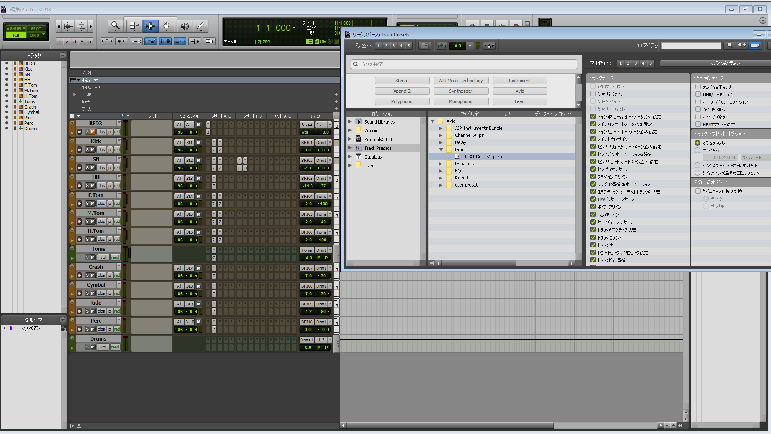Uncheck メイン ボリューム オートメーション checkbox
The width and height of the screenshot is (771, 434).
coord(593,116)
